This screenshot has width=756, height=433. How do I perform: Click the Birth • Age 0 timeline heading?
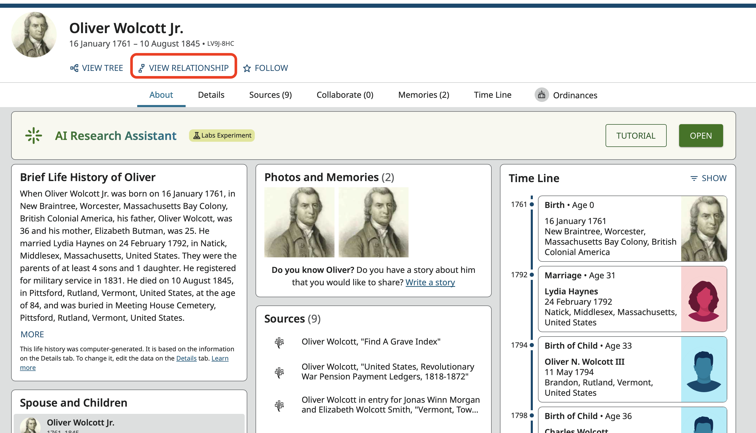coord(569,205)
